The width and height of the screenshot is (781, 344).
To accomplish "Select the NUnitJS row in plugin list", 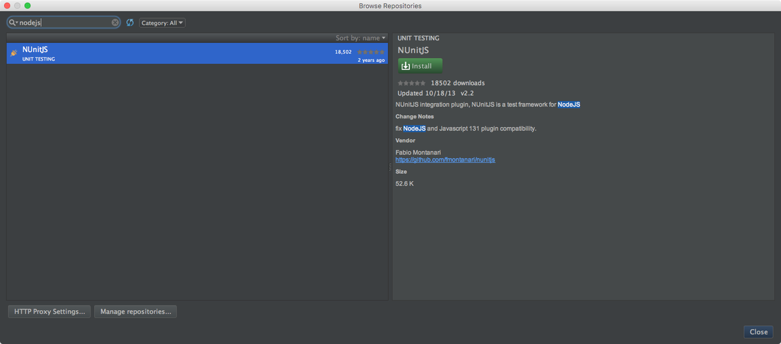I will pos(197,53).
